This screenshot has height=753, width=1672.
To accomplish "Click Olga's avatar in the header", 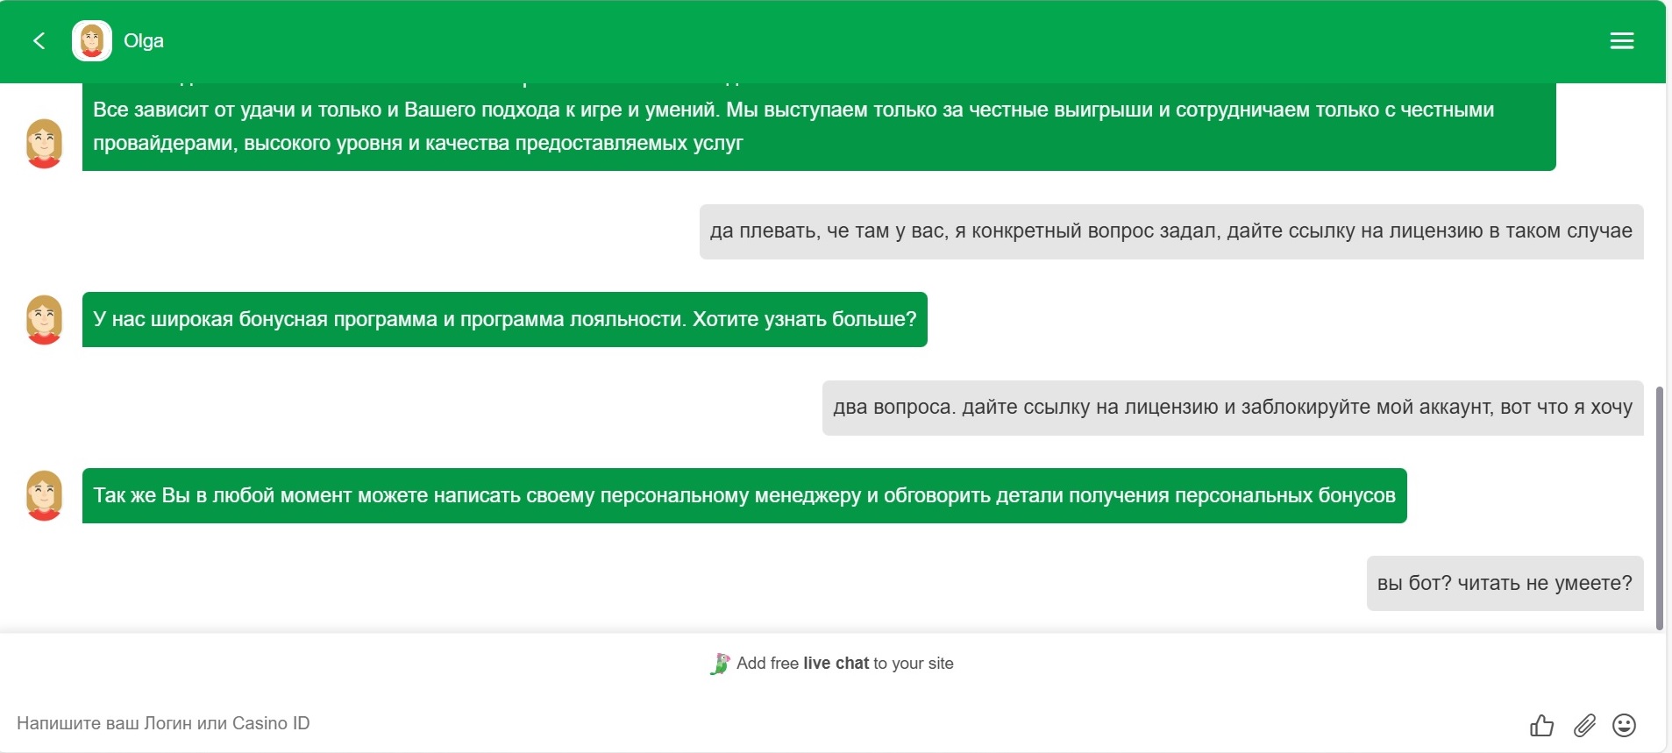I will pyautogui.click(x=92, y=41).
